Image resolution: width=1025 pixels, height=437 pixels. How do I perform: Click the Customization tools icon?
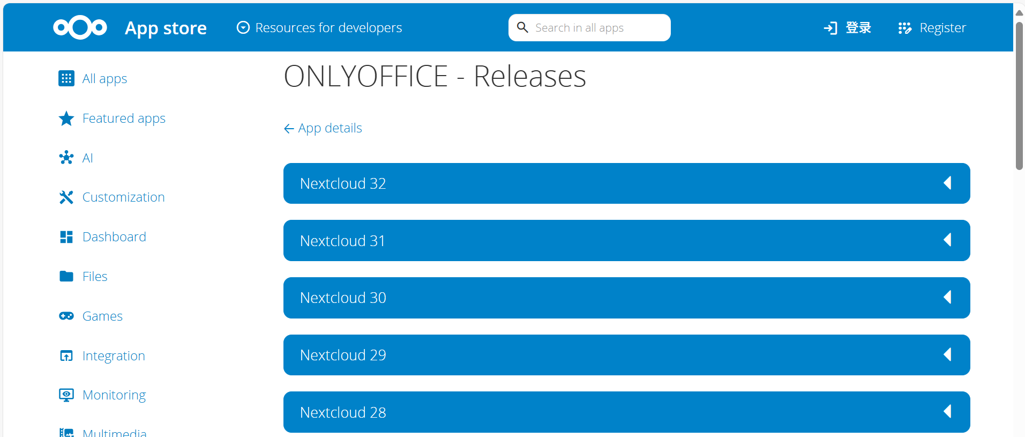tap(66, 197)
